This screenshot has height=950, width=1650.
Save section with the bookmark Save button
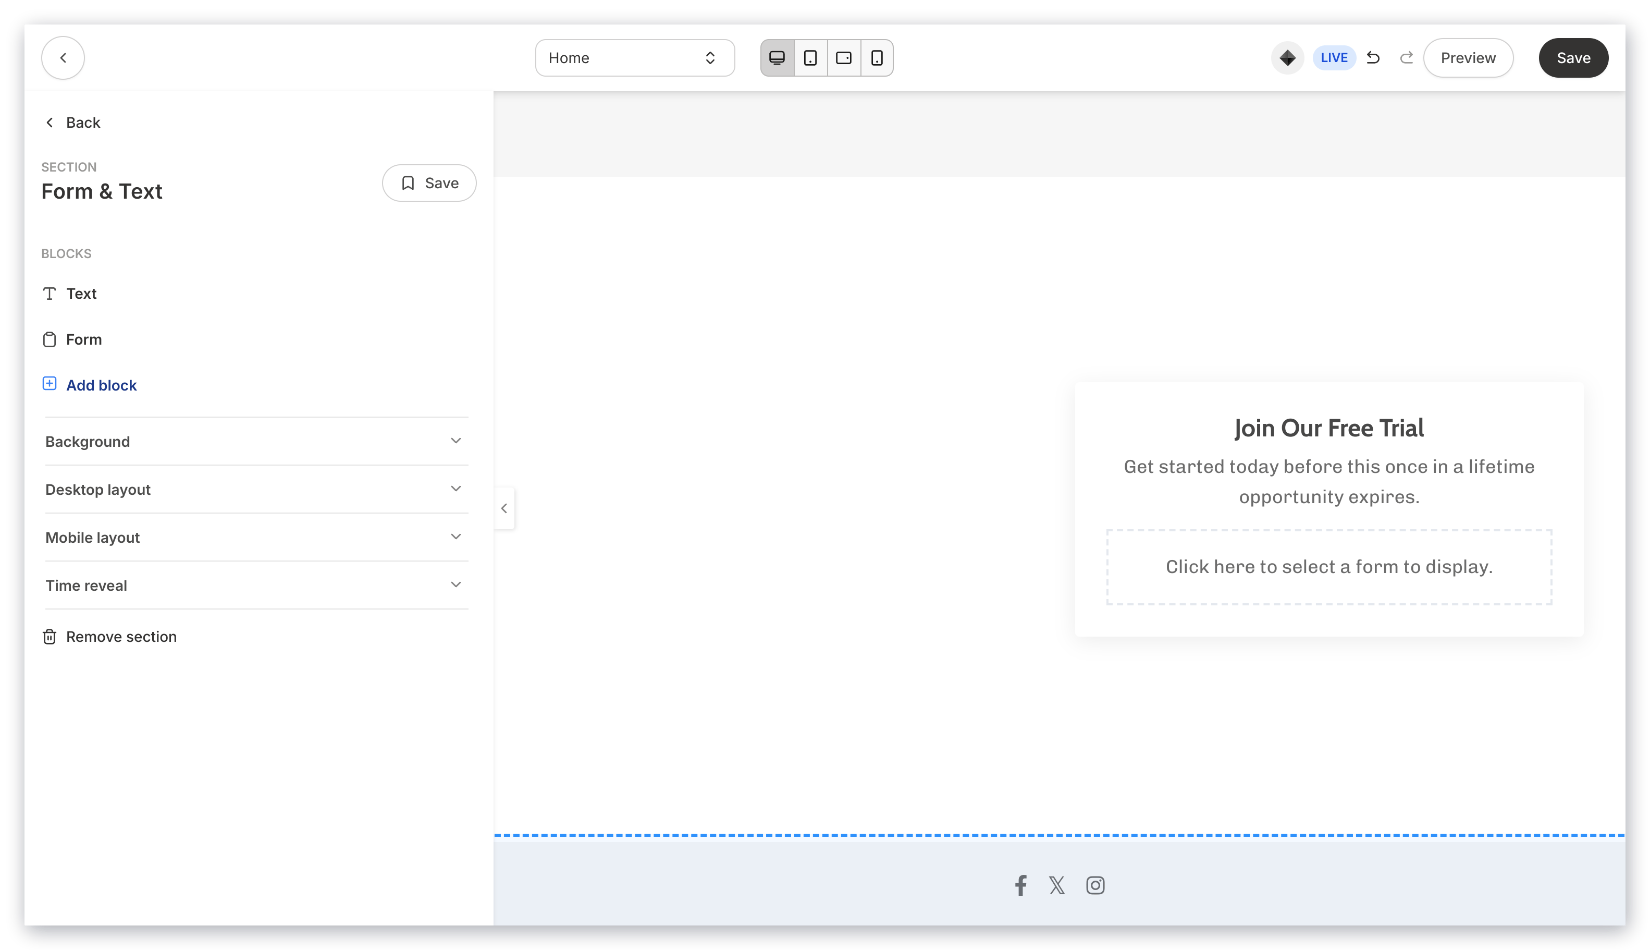428,182
